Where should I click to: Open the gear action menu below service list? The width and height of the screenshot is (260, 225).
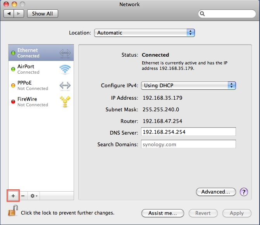[34, 196]
